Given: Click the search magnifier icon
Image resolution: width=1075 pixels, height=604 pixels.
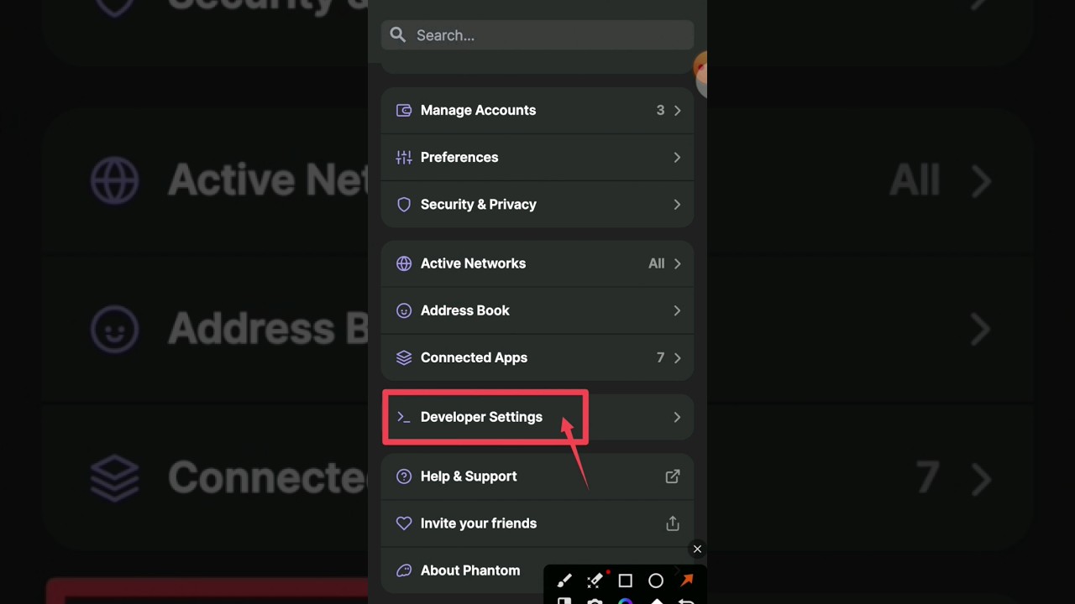Looking at the screenshot, I should pos(398,35).
